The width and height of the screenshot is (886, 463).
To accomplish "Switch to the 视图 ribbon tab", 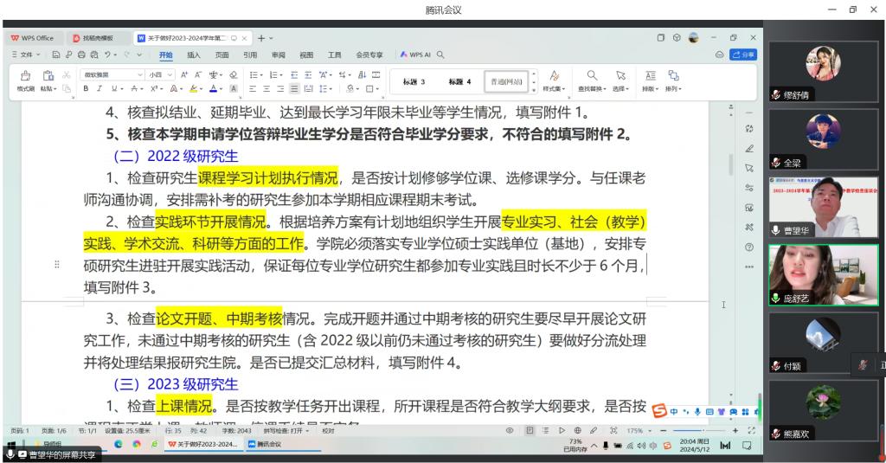I will pyautogui.click(x=306, y=55).
